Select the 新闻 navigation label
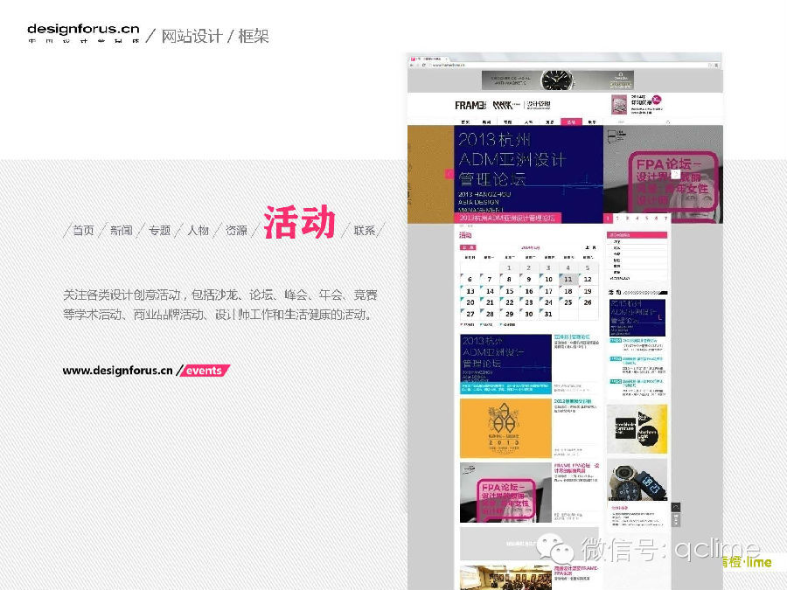Image resolution: width=787 pixels, height=590 pixels. 121,230
